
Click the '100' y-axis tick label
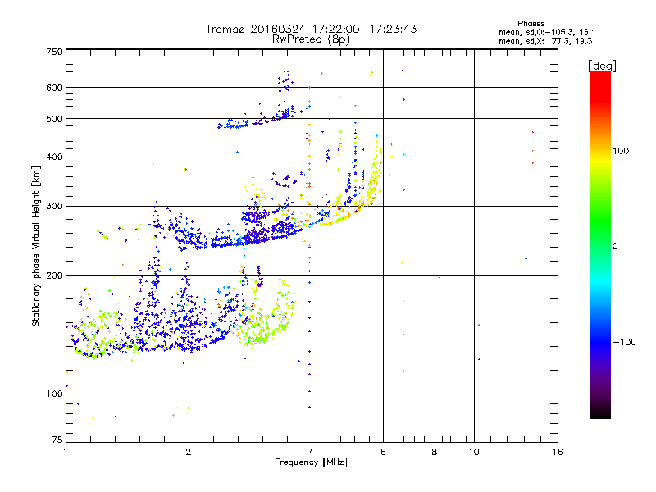coord(54,394)
